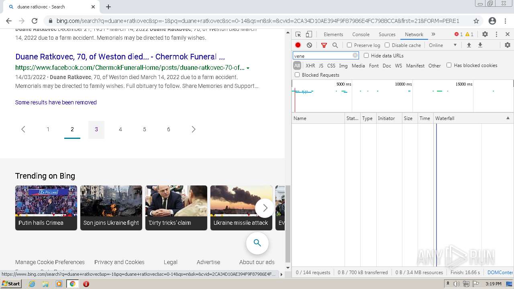Open the network settings gear
514x289 pixels.
tap(508, 45)
